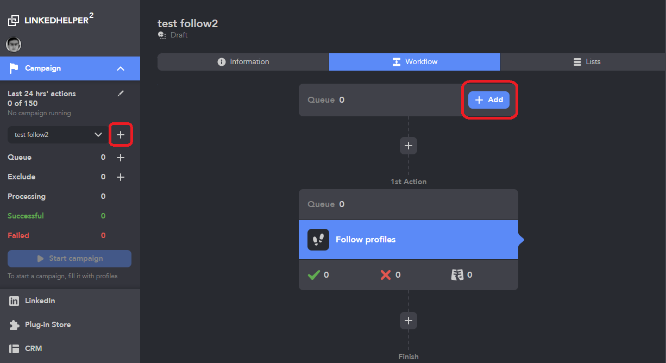Click the Follow profiles footsteps icon
The width and height of the screenshot is (666, 363).
(318, 240)
